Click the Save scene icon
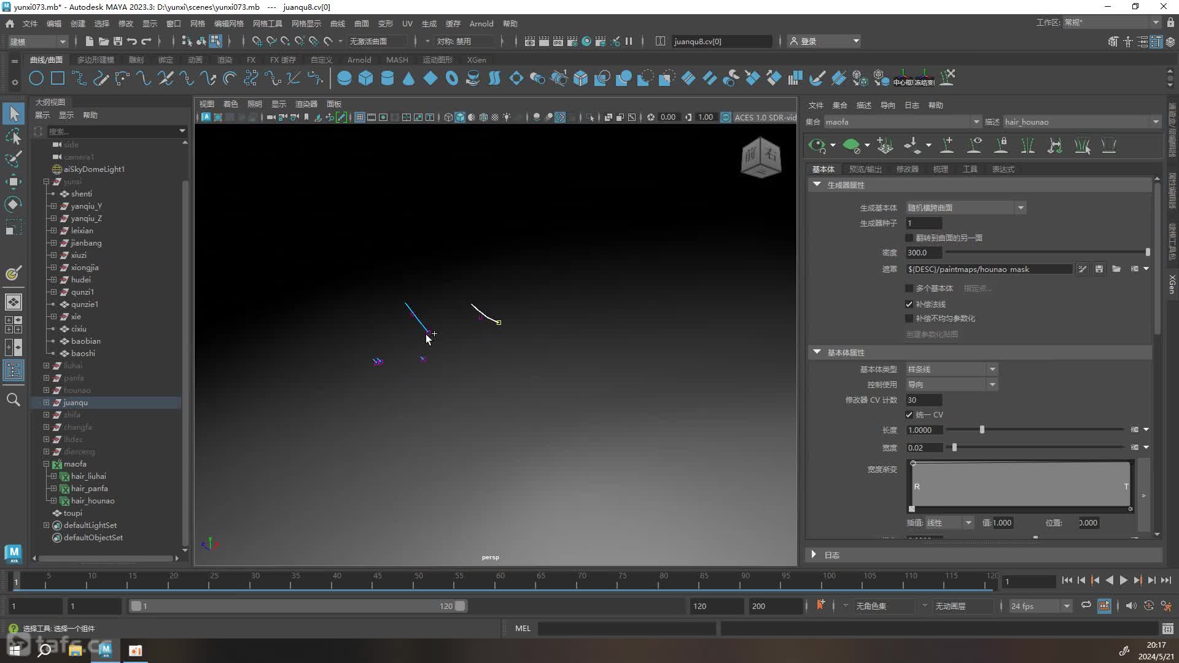Viewport: 1179px width, 663px height. coord(118,41)
